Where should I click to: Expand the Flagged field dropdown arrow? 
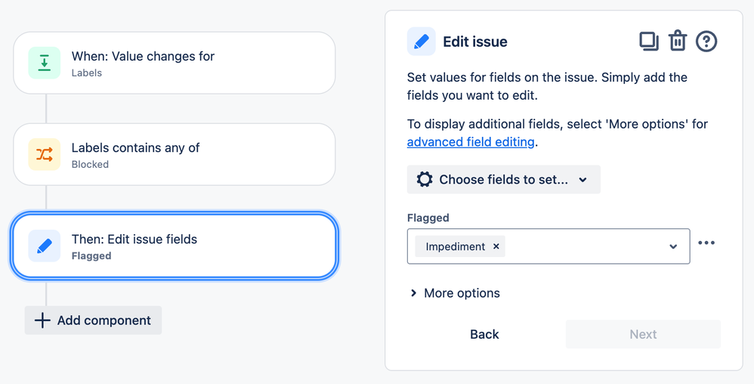click(x=673, y=246)
